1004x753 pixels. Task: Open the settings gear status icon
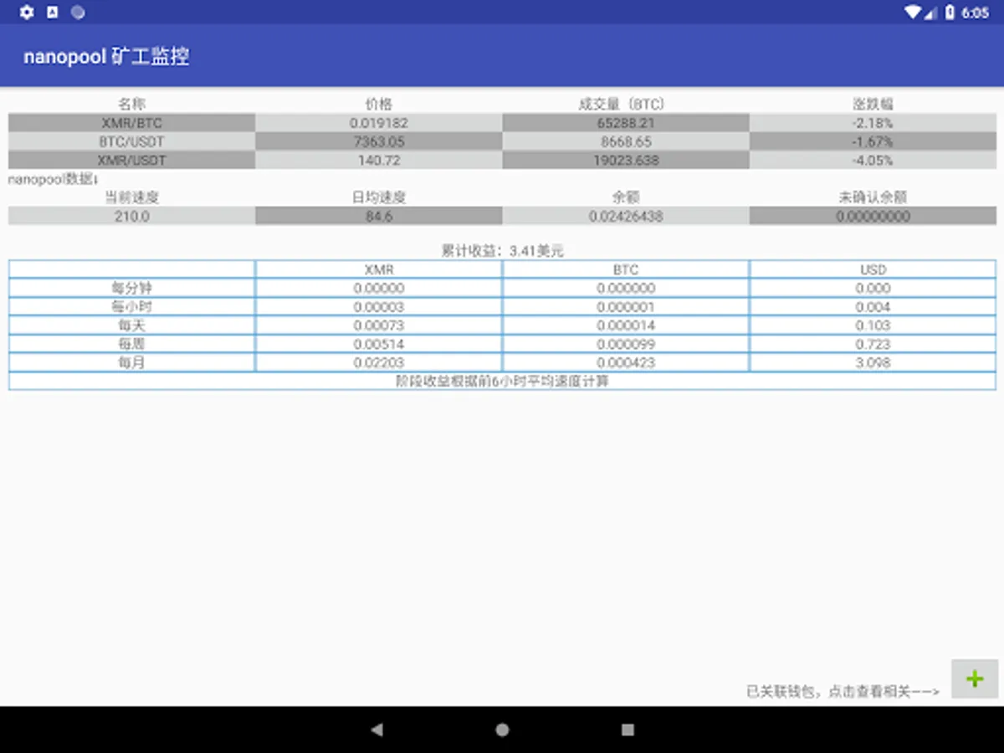tap(27, 13)
